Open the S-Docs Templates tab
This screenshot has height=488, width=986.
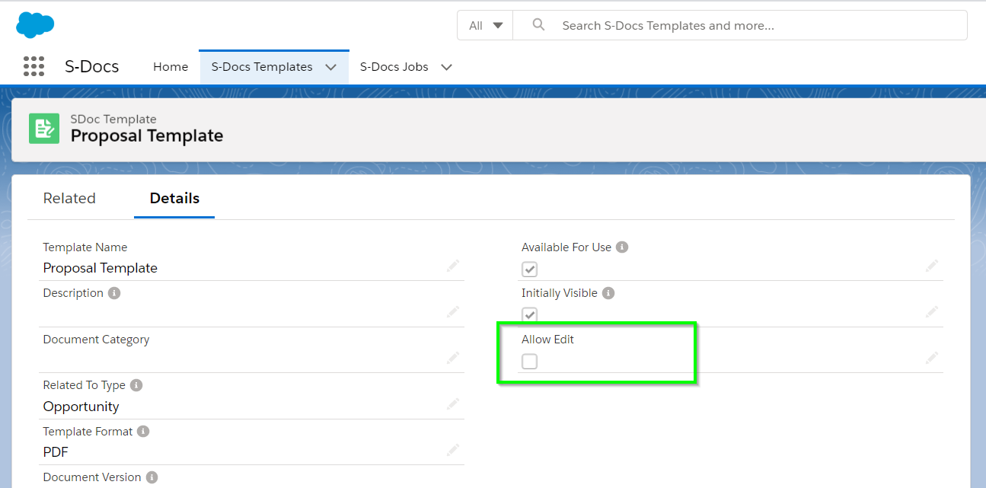tap(262, 67)
